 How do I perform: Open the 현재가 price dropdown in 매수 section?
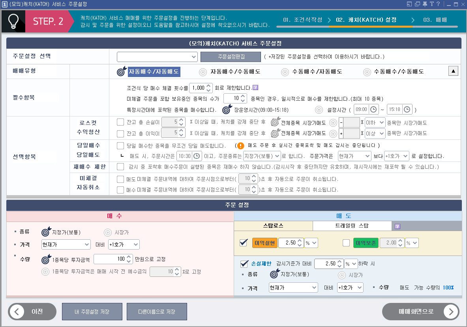click(66, 244)
